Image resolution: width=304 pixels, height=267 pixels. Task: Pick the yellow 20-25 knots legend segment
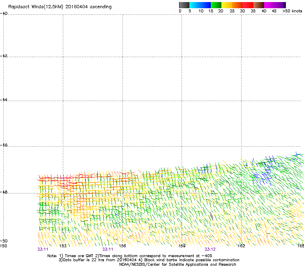click(x=227, y=5)
